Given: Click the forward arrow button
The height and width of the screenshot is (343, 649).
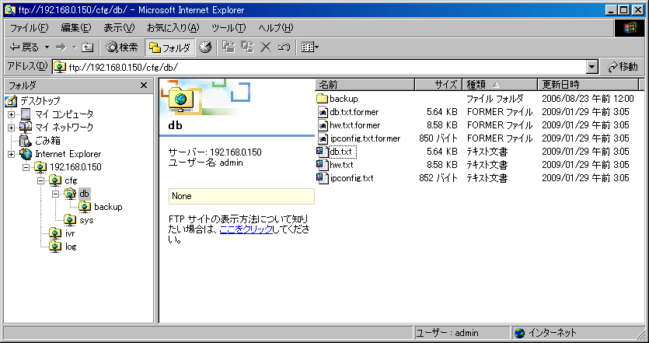Looking at the screenshot, I should point(61,47).
